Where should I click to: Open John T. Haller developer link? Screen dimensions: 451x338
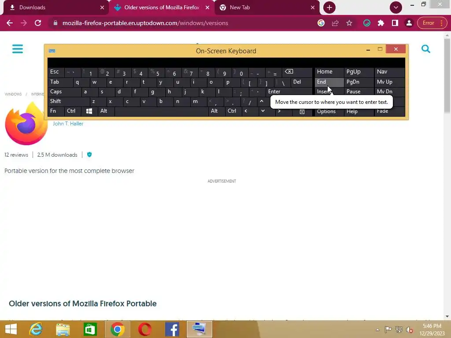pos(68,124)
